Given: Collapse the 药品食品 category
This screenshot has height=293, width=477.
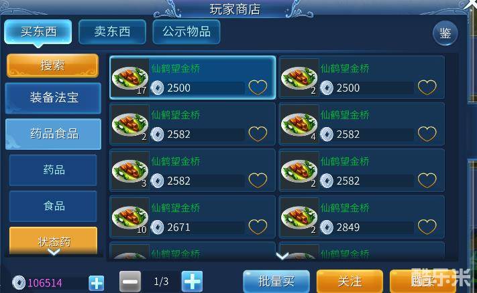Looking at the screenshot, I should click(x=54, y=134).
